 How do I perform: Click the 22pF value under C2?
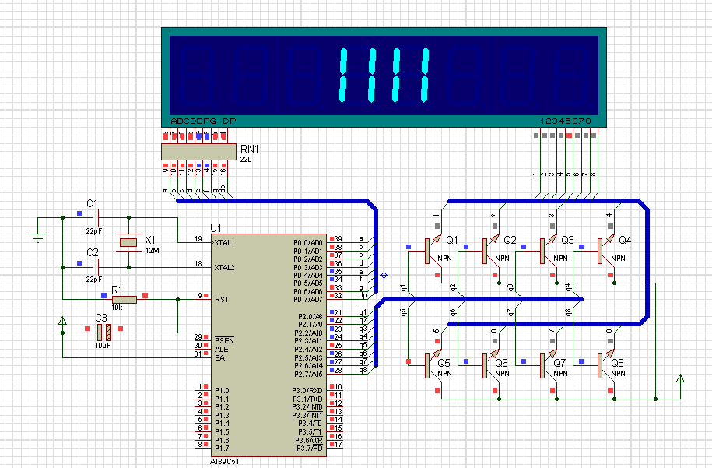[94, 280]
